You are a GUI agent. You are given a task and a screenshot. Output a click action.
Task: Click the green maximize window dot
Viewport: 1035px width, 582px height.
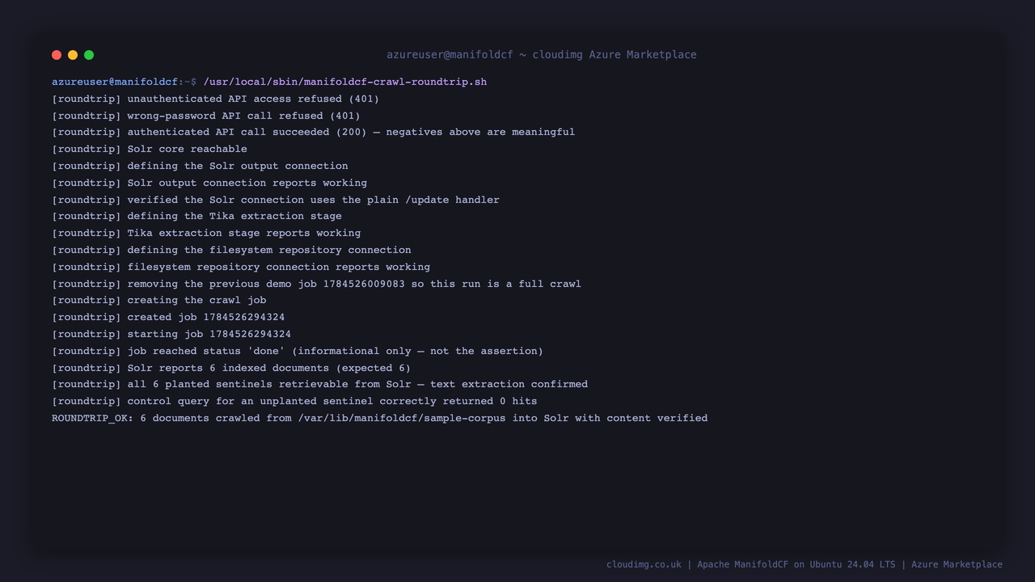click(89, 55)
